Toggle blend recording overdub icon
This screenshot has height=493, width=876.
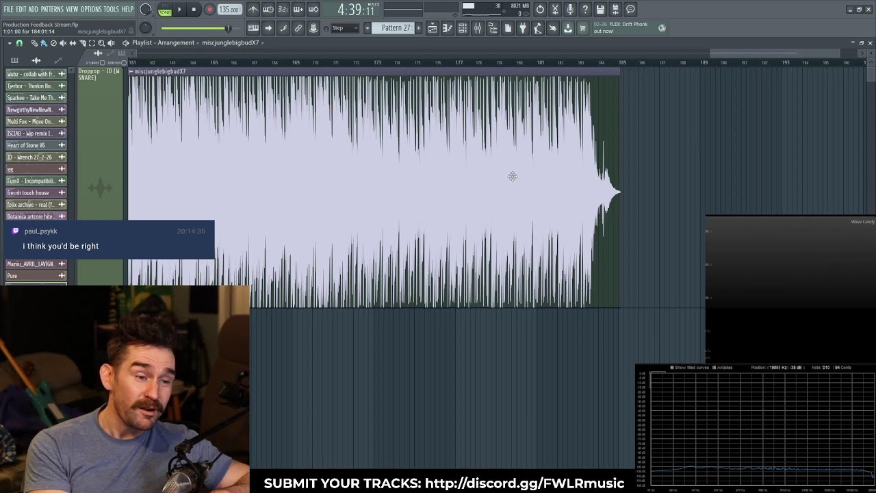click(x=298, y=10)
